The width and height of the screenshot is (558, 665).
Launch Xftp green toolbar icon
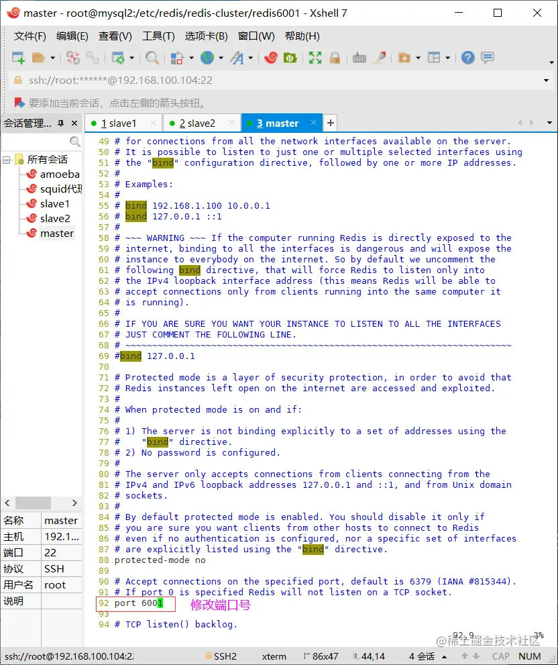coord(290,58)
